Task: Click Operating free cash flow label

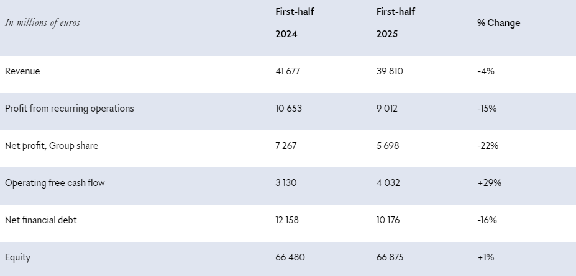Action: pos(54,183)
